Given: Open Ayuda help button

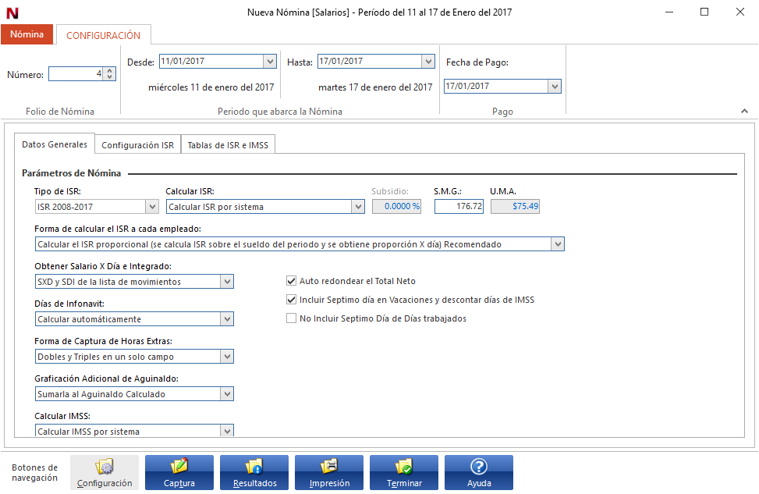Looking at the screenshot, I should (479, 473).
